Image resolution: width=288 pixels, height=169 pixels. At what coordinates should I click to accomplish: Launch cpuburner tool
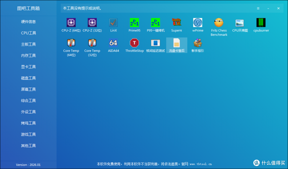coord(261,25)
